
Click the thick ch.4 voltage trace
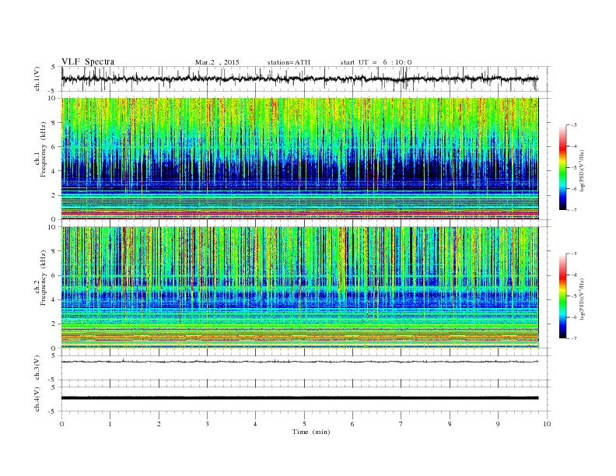(300, 398)
